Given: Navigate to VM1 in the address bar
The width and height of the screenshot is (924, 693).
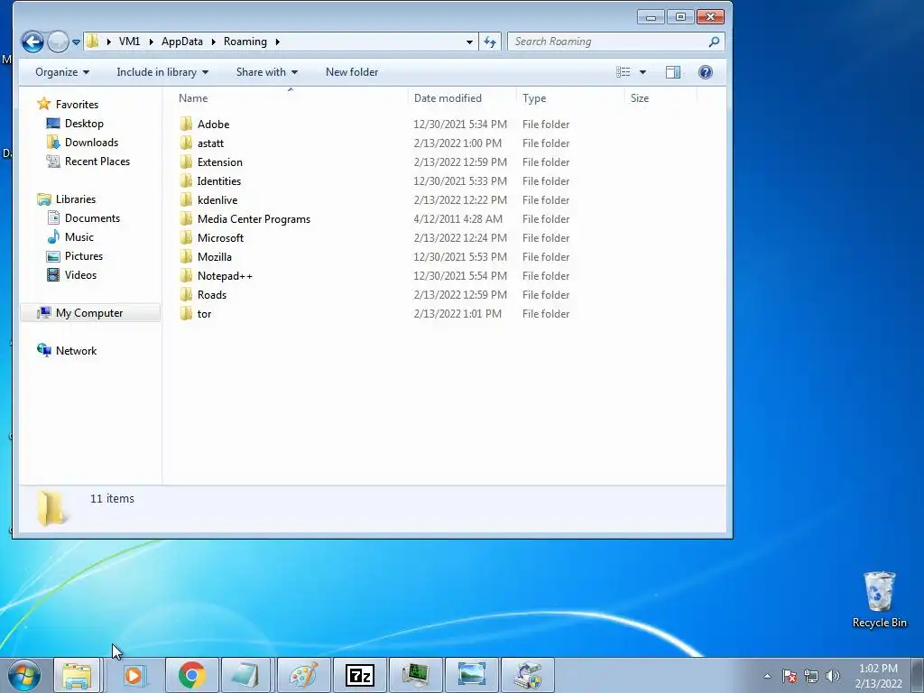Looking at the screenshot, I should [130, 42].
